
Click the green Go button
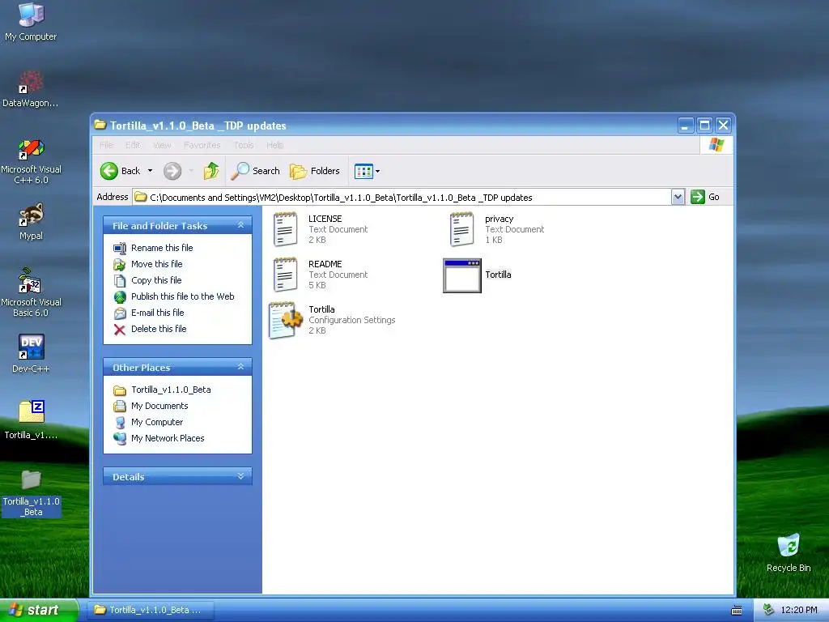(705, 197)
